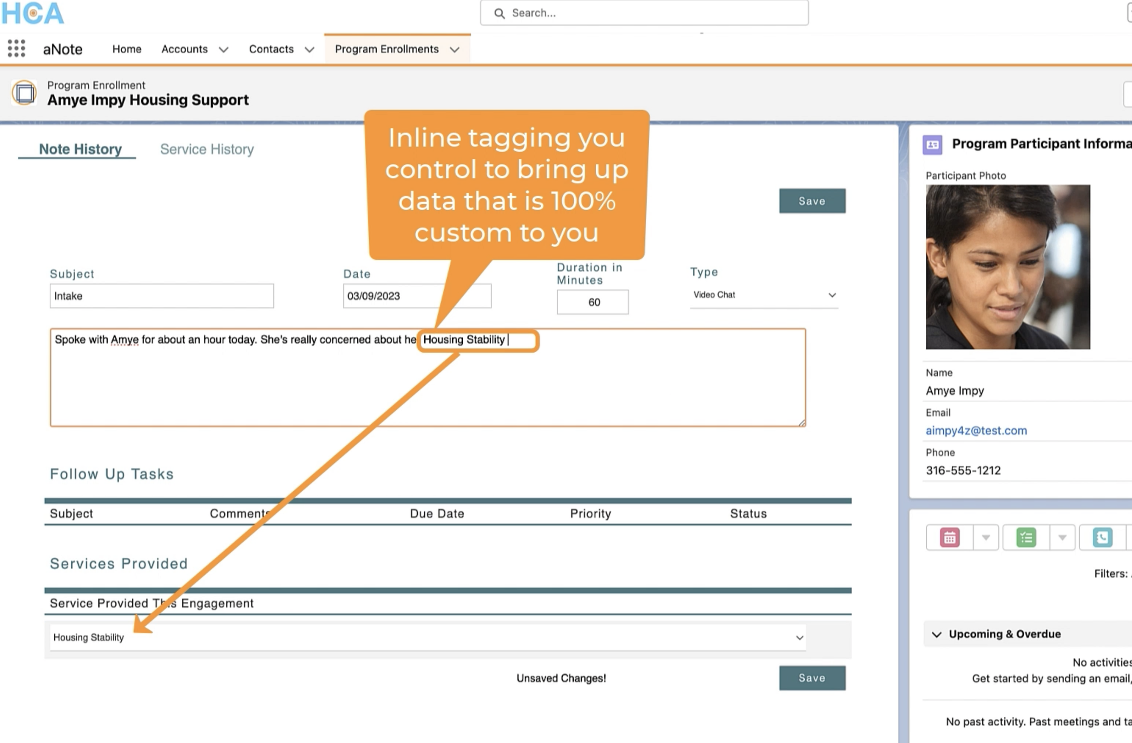Screen dimensions: 1132x743
Task: Click the green New Task checklist icon
Action: coord(1026,538)
